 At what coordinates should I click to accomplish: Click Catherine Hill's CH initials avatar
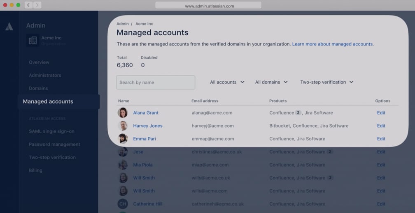[123, 204]
